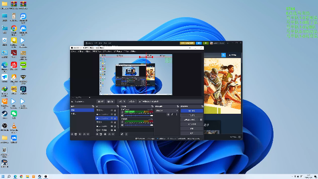This screenshot has height=179, width=318.
Task: Open the Windows Start menu
Action: (3, 177)
